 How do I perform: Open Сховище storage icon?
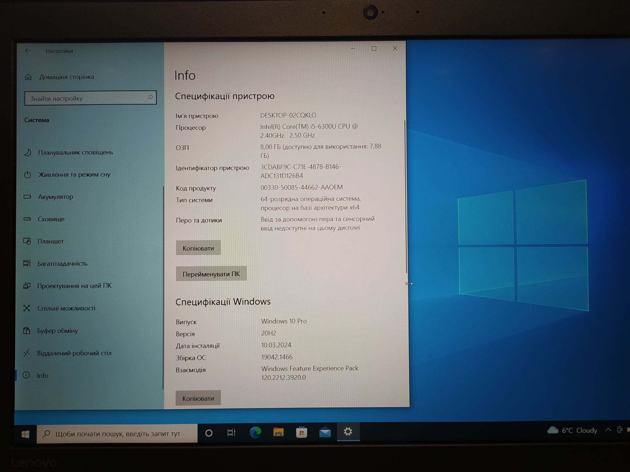point(27,219)
